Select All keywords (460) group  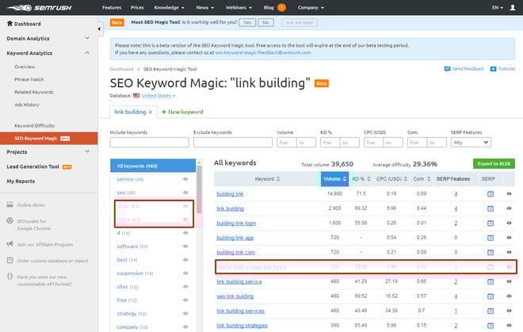(153, 166)
